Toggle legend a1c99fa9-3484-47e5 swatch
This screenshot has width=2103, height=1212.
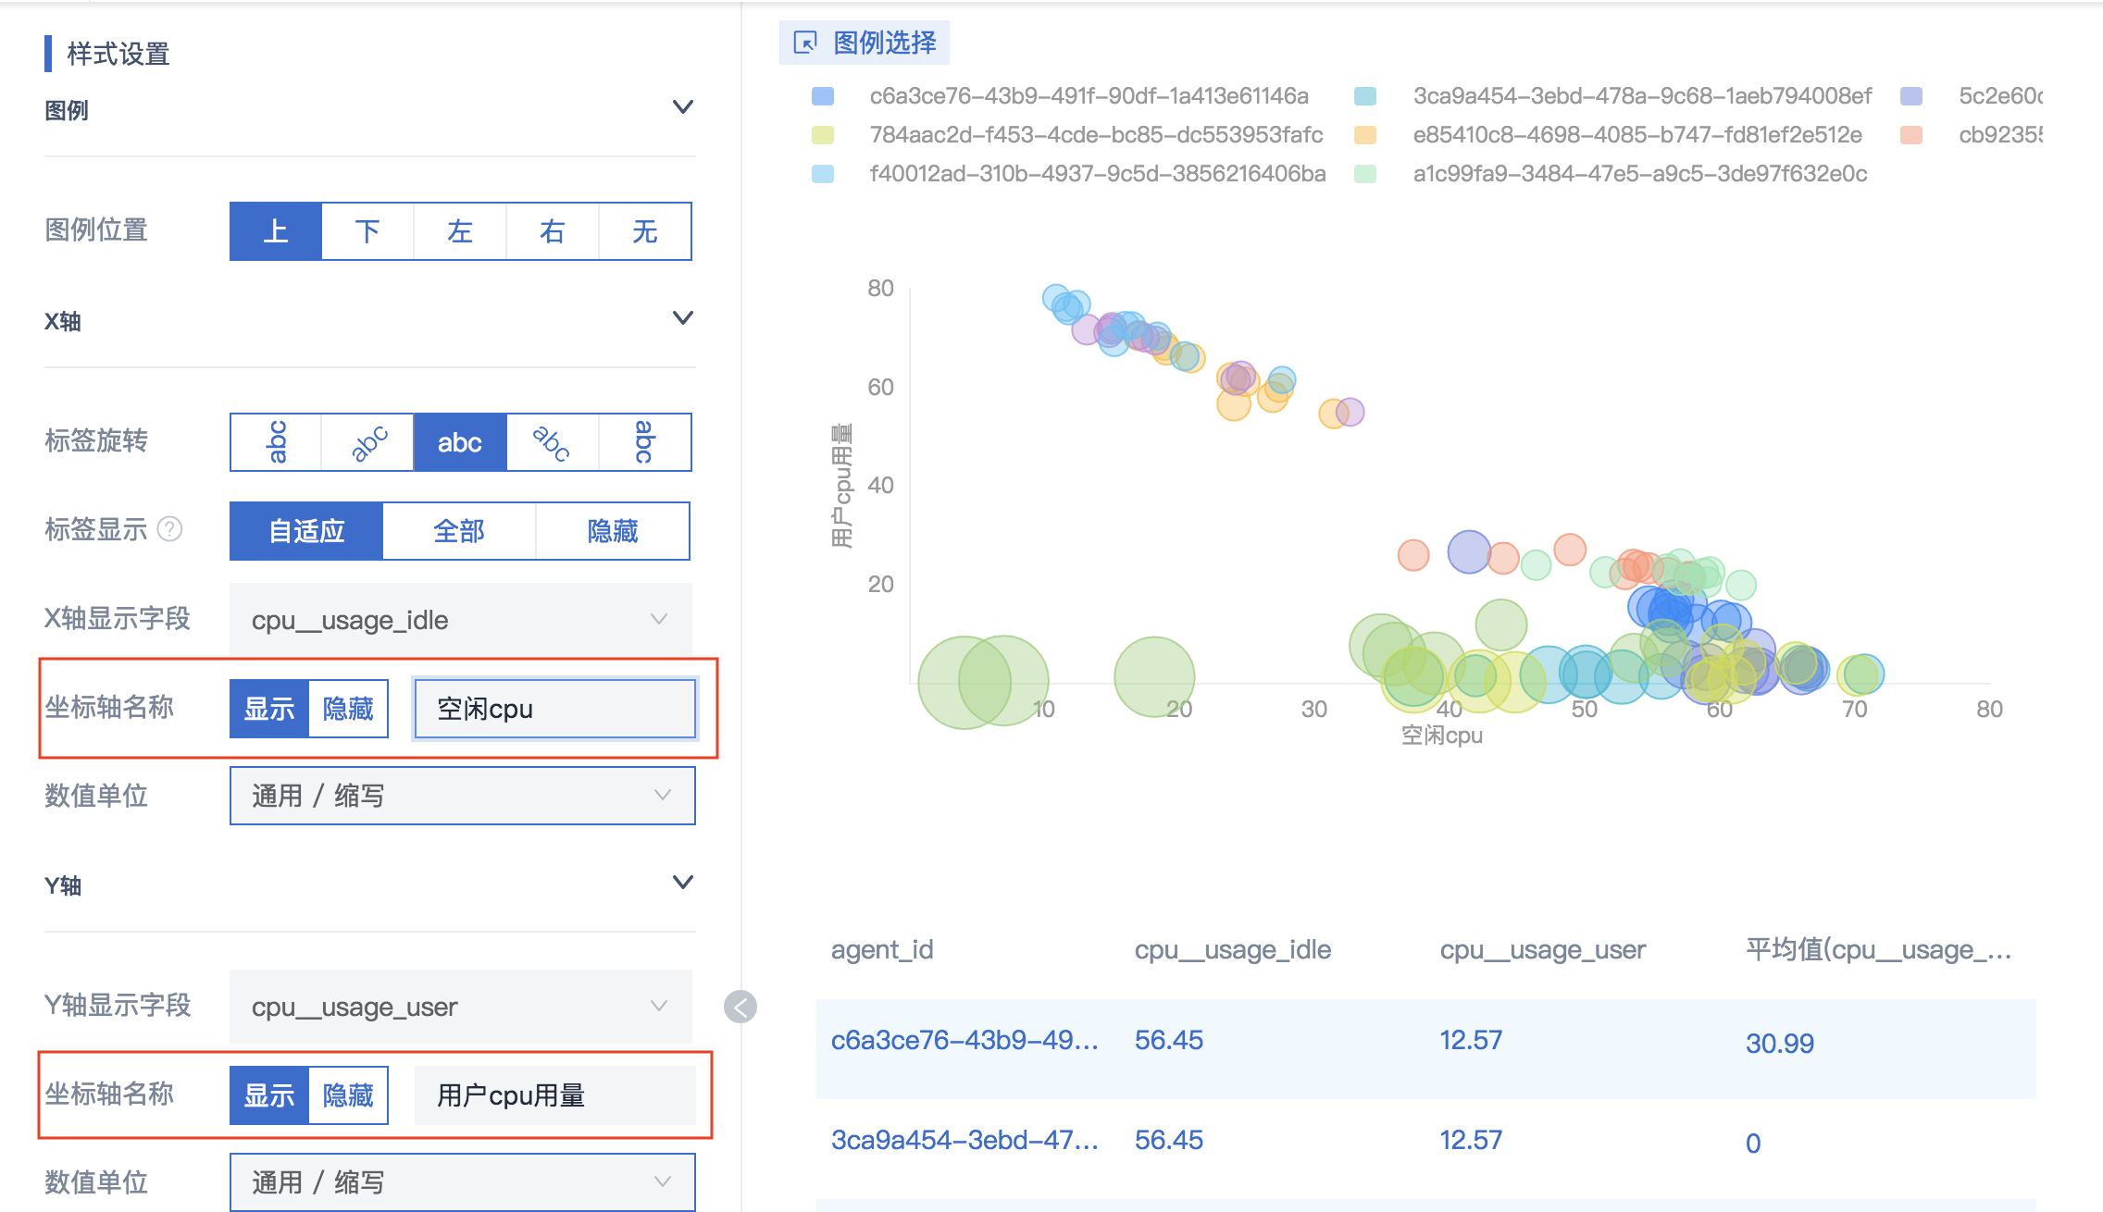pos(1365,174)
